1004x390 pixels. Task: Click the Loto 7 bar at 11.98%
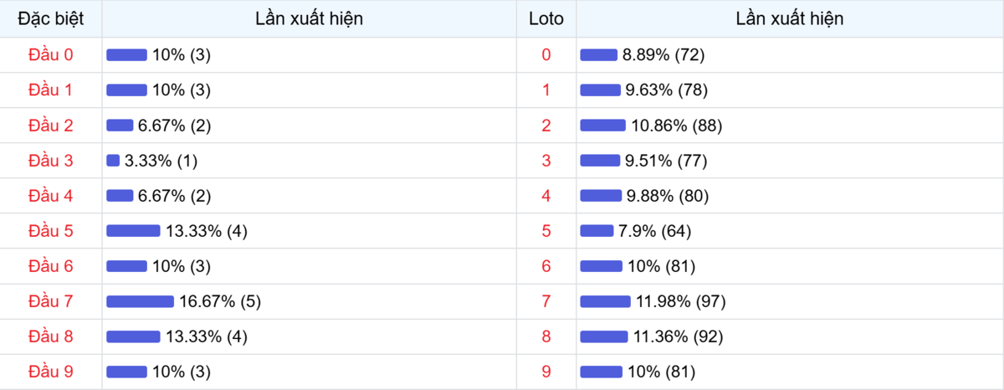pyautogui.click(x=605, y=301)
